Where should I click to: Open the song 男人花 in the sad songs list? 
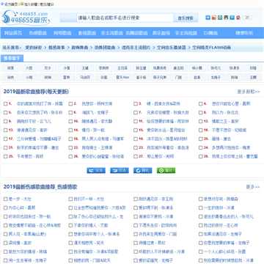27,234
